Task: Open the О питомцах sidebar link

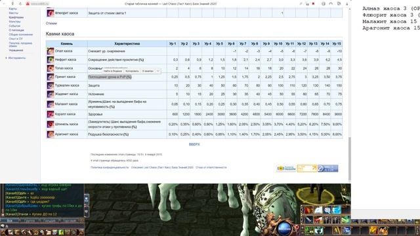Action: tap(16, 30)
